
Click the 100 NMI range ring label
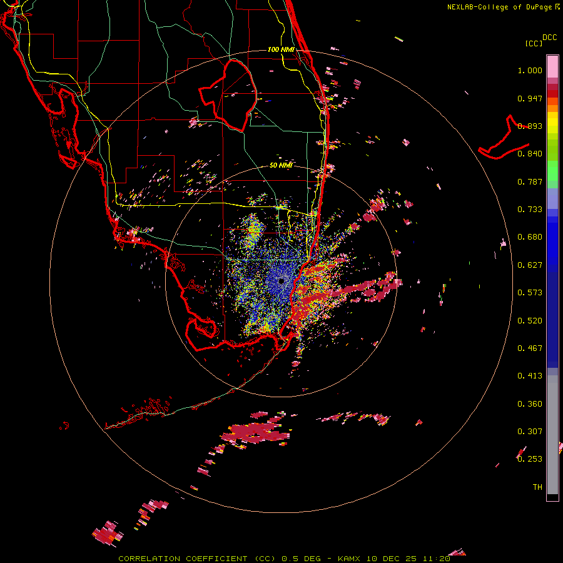[281, 49]
